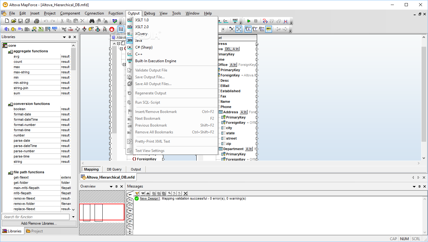428x242 pixels.
Task: Insert EDI component icon
Action: (x=20, y=29)
